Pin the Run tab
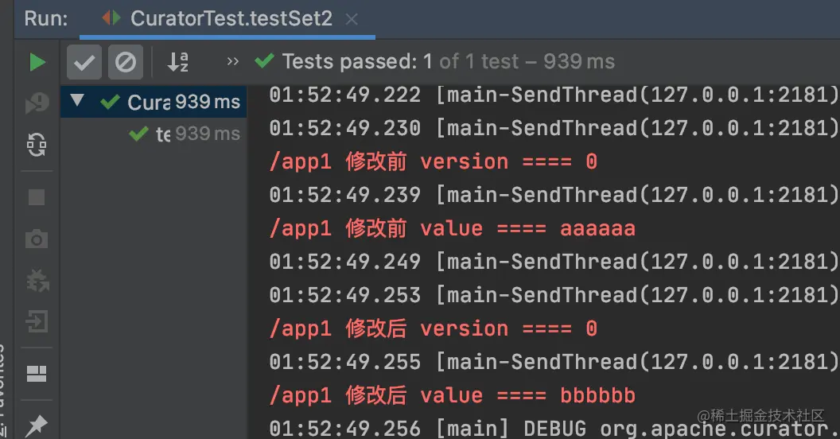The height and width of the screenshot is (439, 840). [37, 425]
